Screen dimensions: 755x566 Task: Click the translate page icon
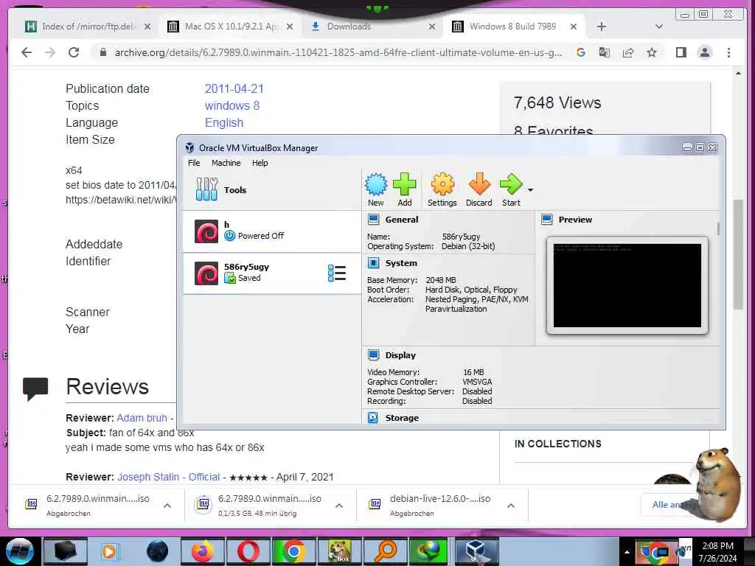point(605,52)
